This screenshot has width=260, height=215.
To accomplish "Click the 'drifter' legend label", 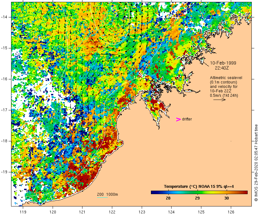I will 187,119.
